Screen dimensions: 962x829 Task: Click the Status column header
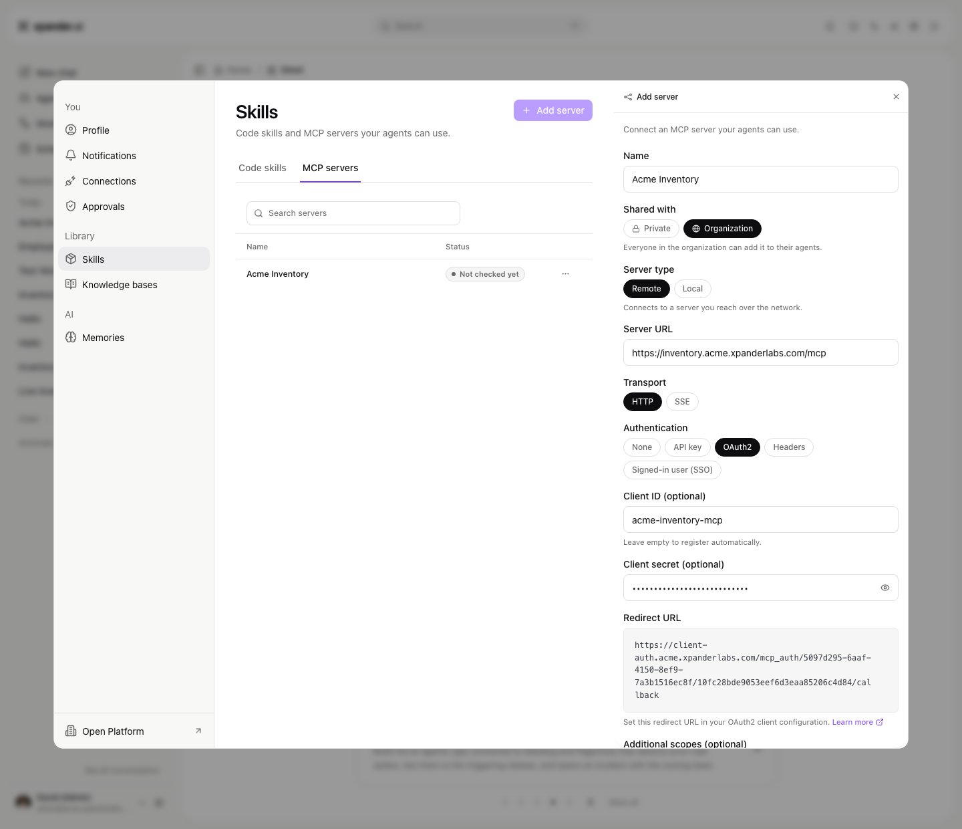pos(458,247)
